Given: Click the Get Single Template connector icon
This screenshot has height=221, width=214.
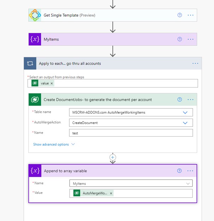Looking at the screenshot, I should click(35, 15).
